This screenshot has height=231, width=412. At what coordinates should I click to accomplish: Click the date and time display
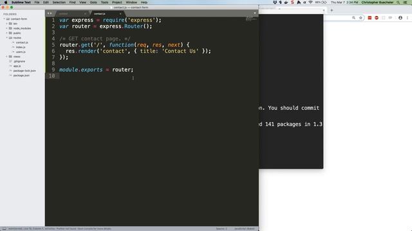[344, 3]
